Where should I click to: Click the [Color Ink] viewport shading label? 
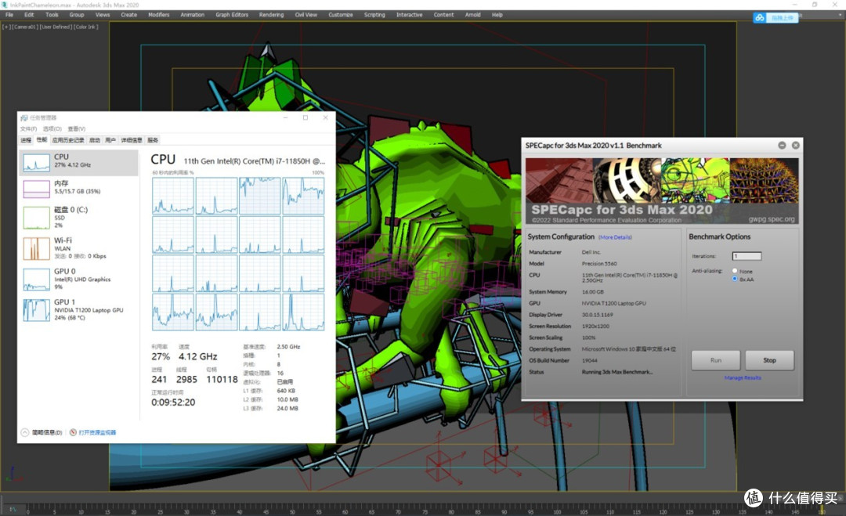point(86,27)
